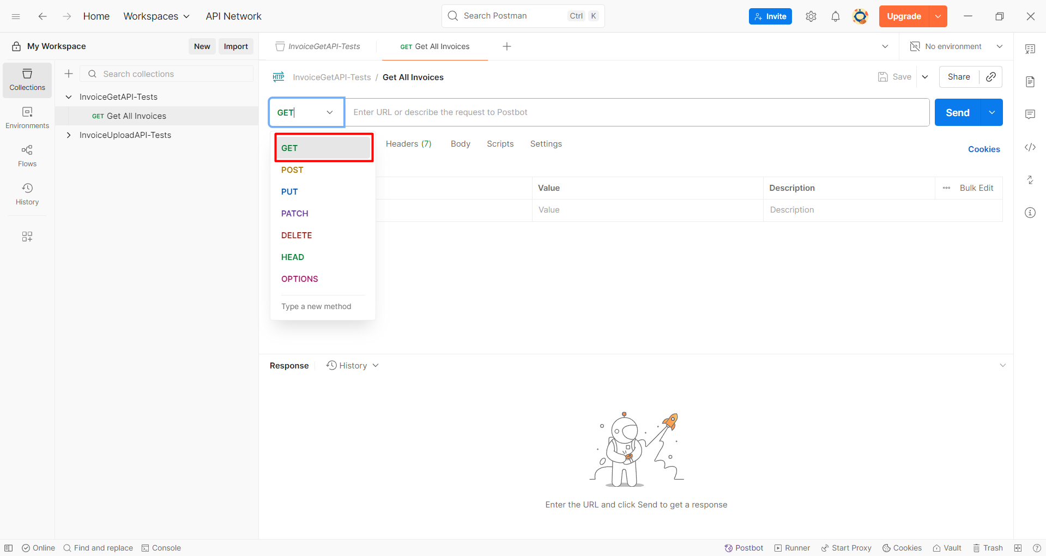This screenshot has height=556, width=1046.
Task: Launch the Collection Runner from the status bar
Action: [x=791, y=548]
